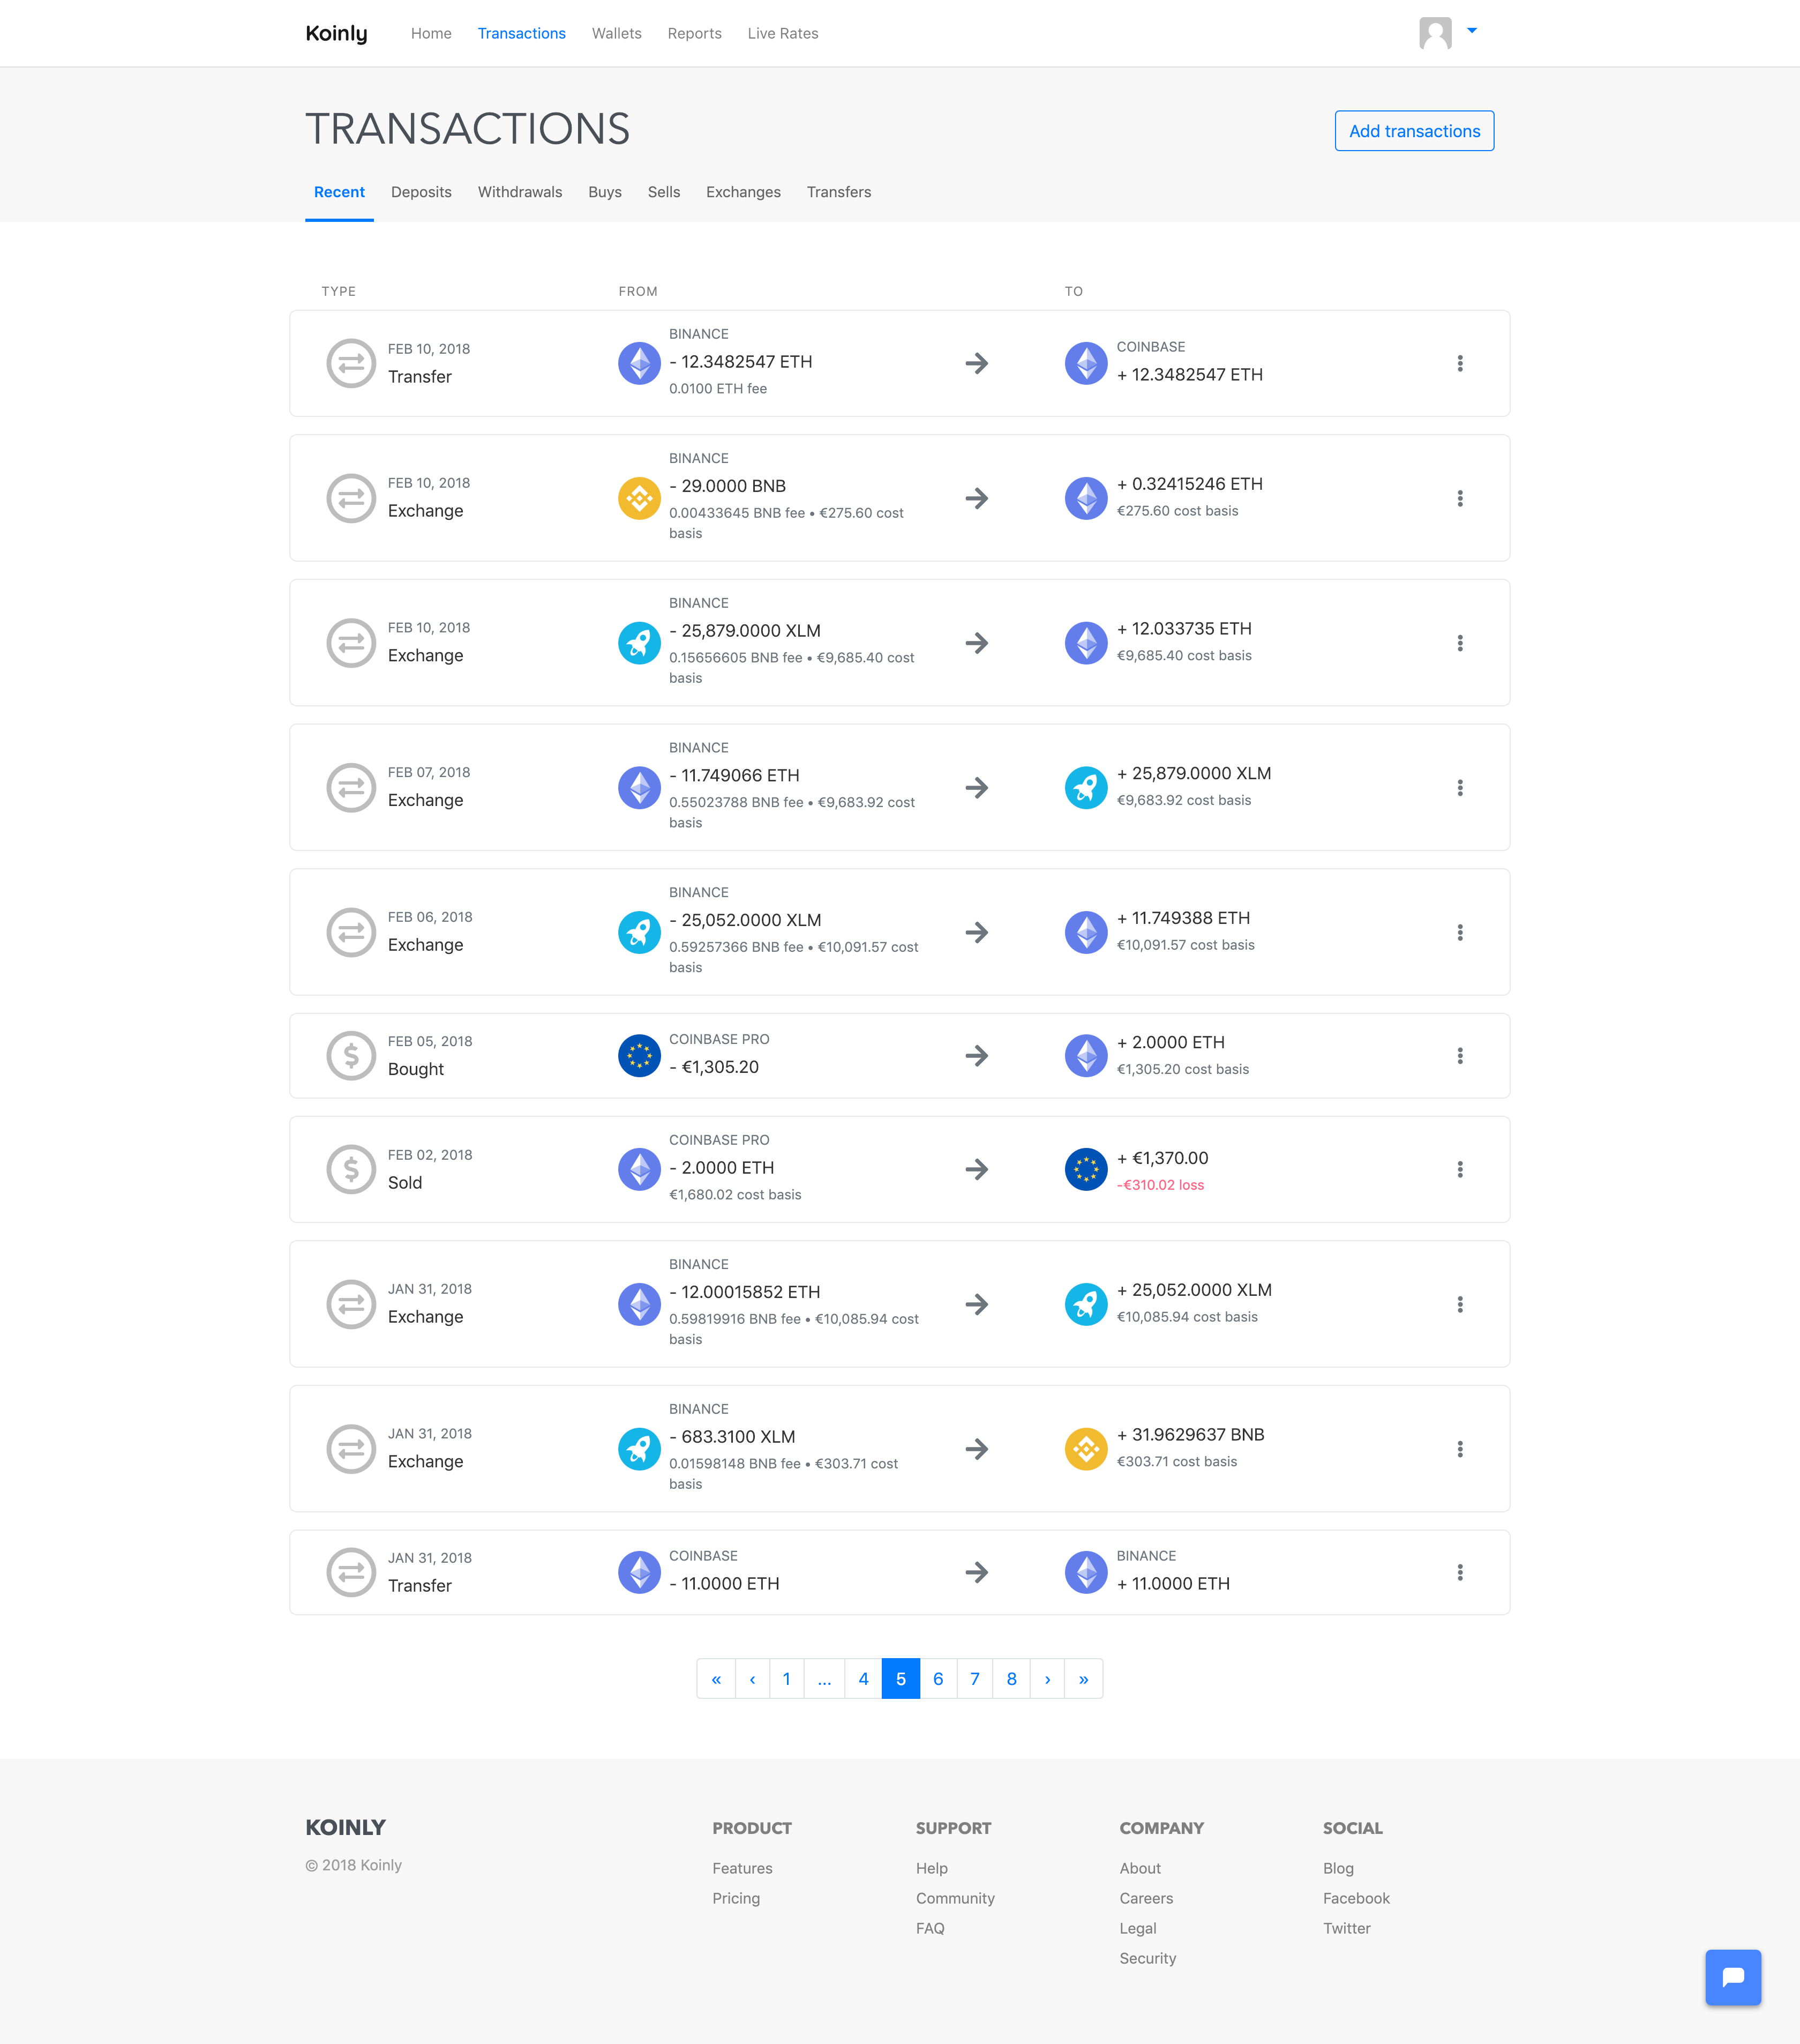1800x2044 pixels.
Task: Open the Pricing link in the footer
Action: (736, 1898)
